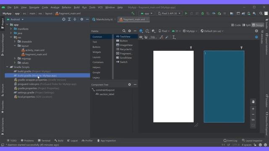Screen dimensions: 269x151
Task: Click Collapse All in Project panel
Action: [75, 19]
